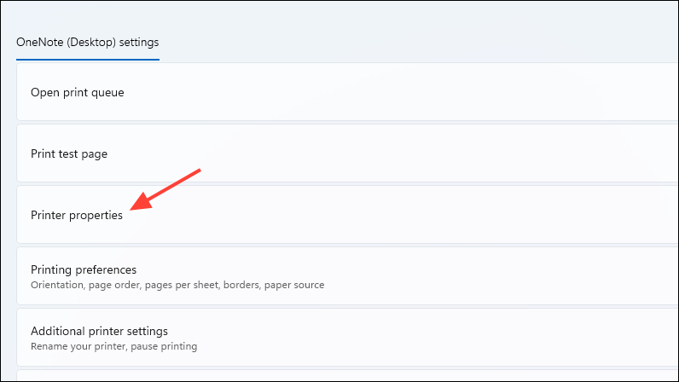Open Additional printer settings
Image resolution: width=679 pixels, height=382 pixels.
pyautogui.click(x=341, y=338)
